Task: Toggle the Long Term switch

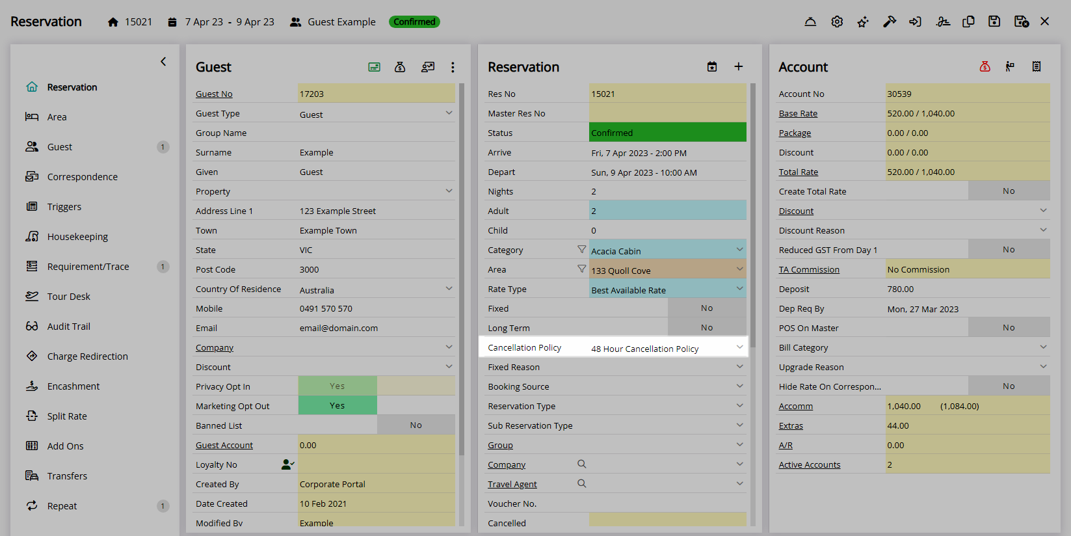Action: (x=668, y=327)
